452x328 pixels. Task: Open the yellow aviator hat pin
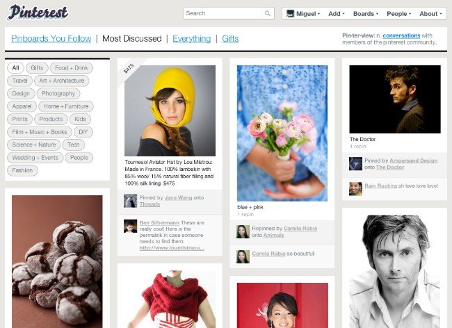pyautogui.click(x=170, y=110)
